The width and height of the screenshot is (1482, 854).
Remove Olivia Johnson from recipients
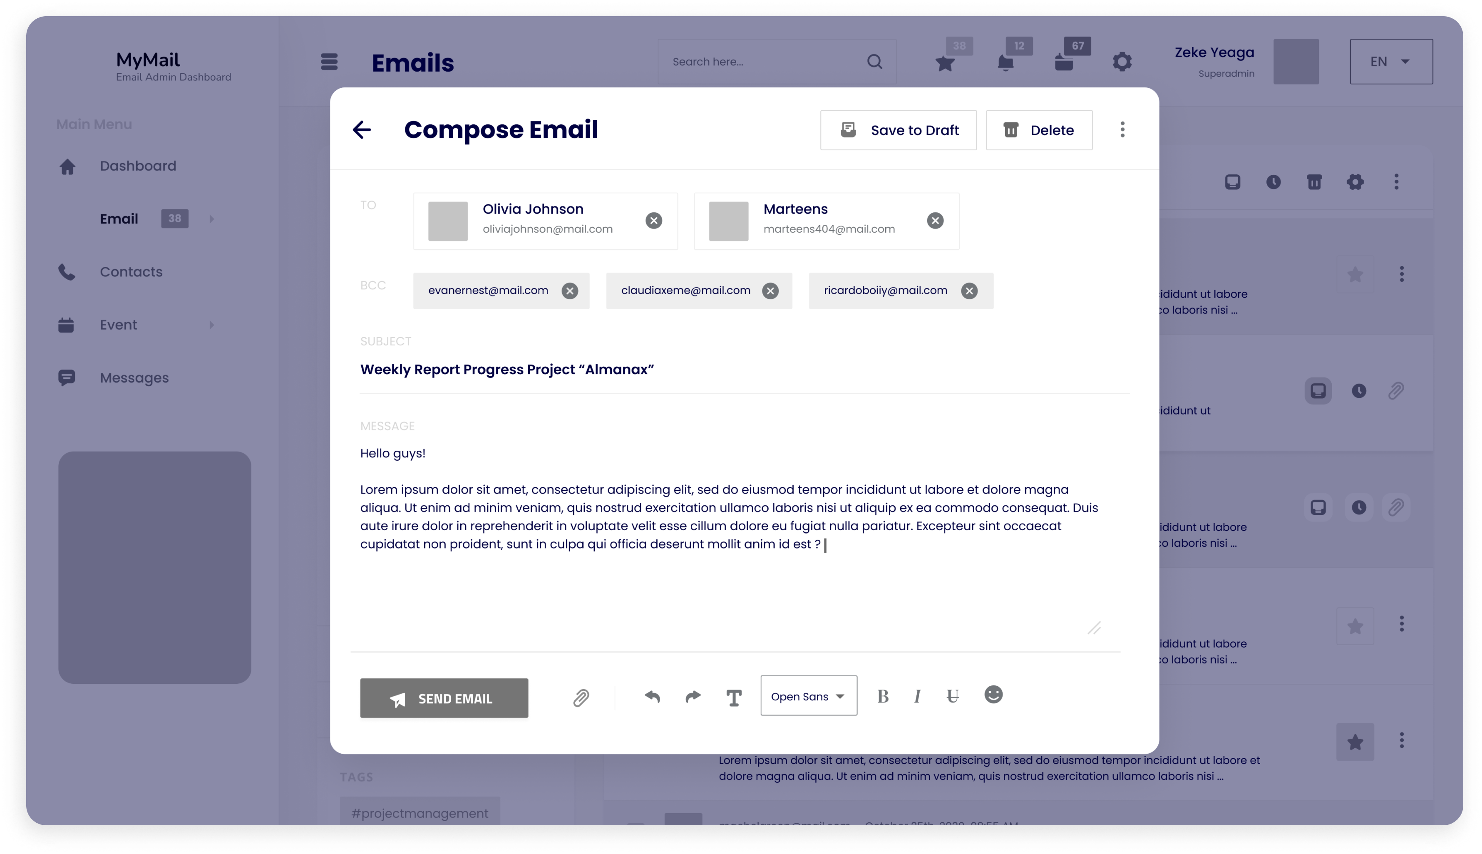click(x=655, y=220)
